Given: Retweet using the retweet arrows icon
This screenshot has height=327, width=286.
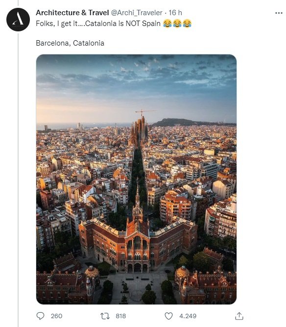Looking at the screenshot, I should coord(105,316).
